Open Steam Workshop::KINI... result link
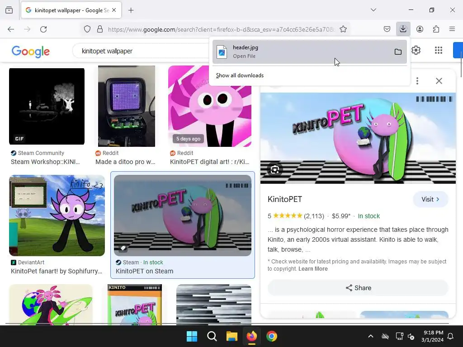 [x=45, y=162]
